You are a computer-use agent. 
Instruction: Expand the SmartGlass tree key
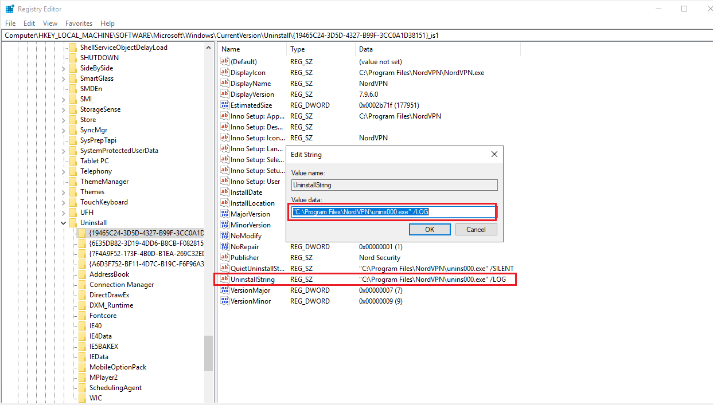[63, 78]
